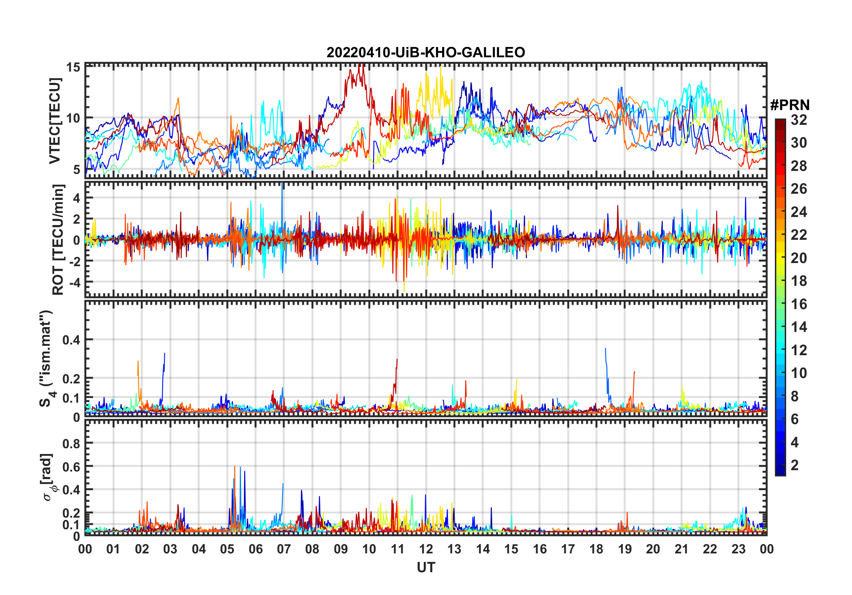Click x-axis tick label 01
852x595 pixels.
[114, 549]
